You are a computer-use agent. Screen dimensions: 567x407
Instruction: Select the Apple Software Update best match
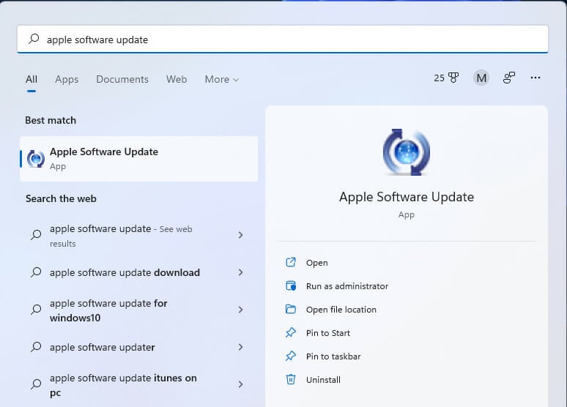[x=139, y=159]
